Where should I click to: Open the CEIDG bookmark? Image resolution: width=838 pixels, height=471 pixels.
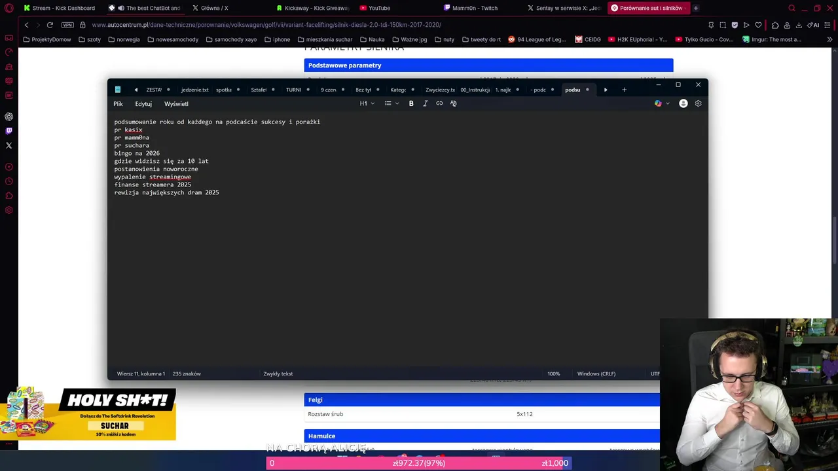click(588, 39)
